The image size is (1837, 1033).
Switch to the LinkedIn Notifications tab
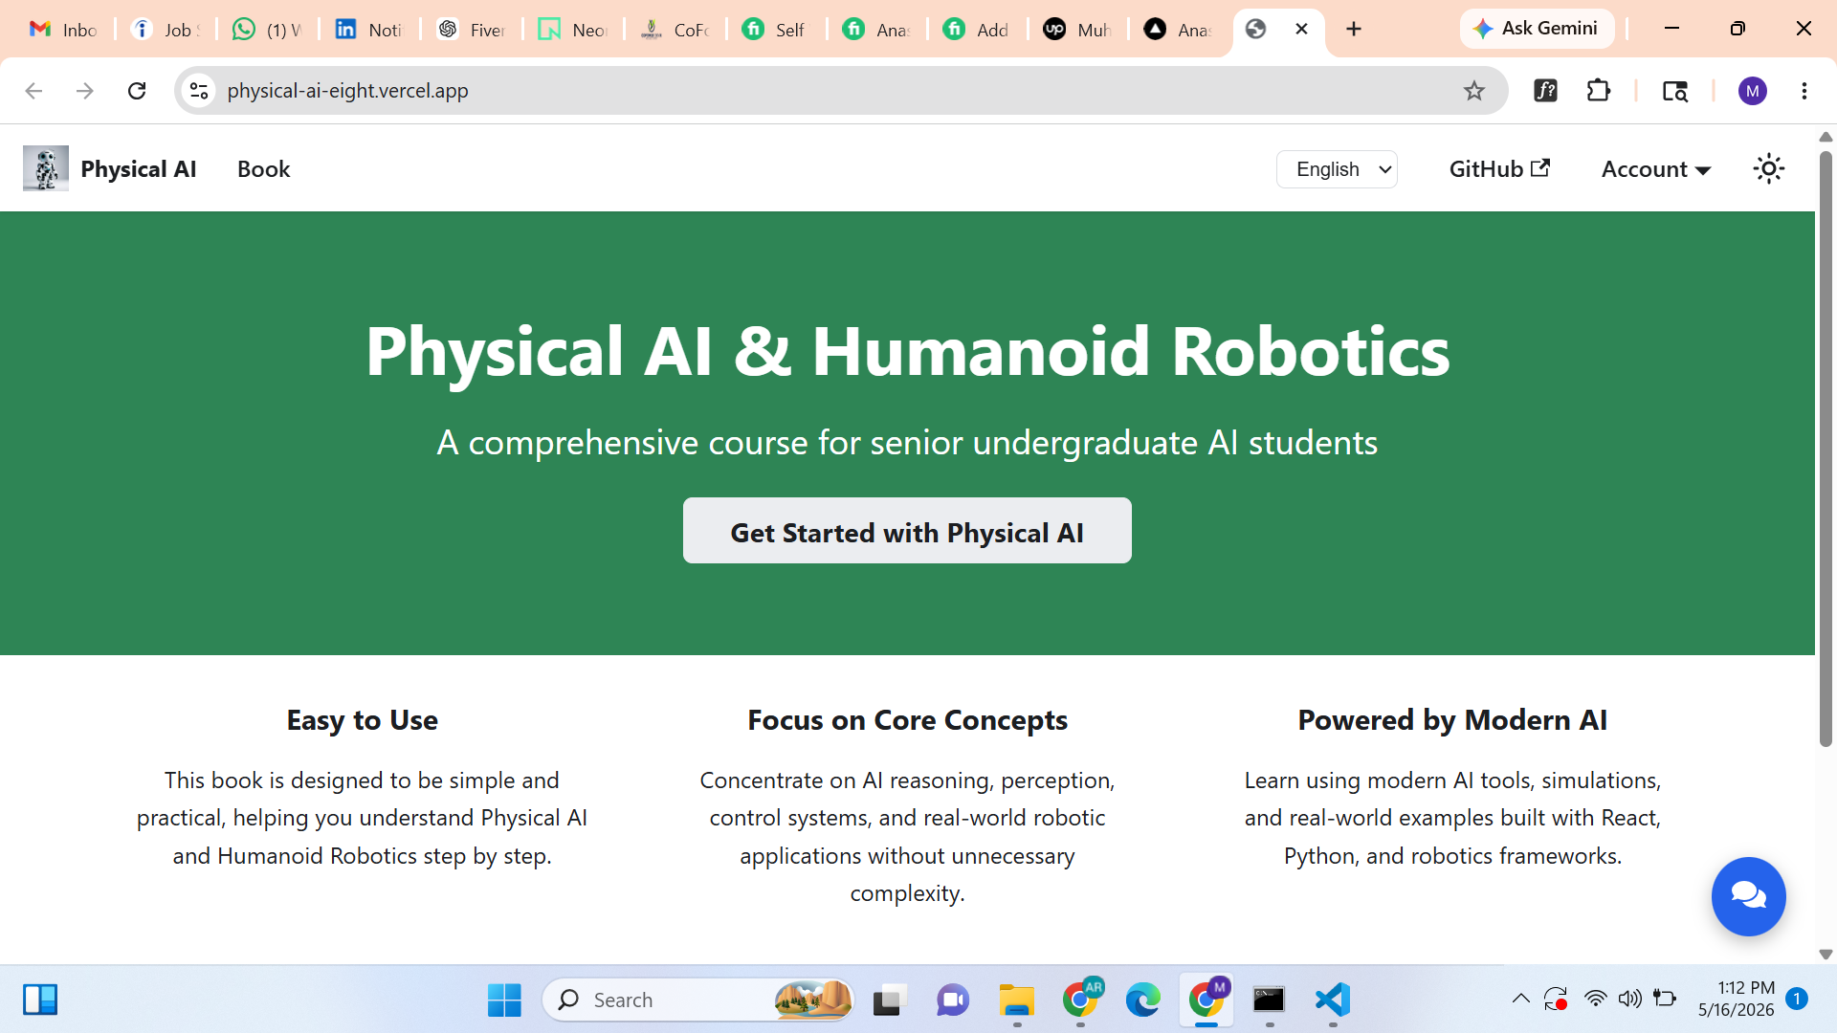369,29
